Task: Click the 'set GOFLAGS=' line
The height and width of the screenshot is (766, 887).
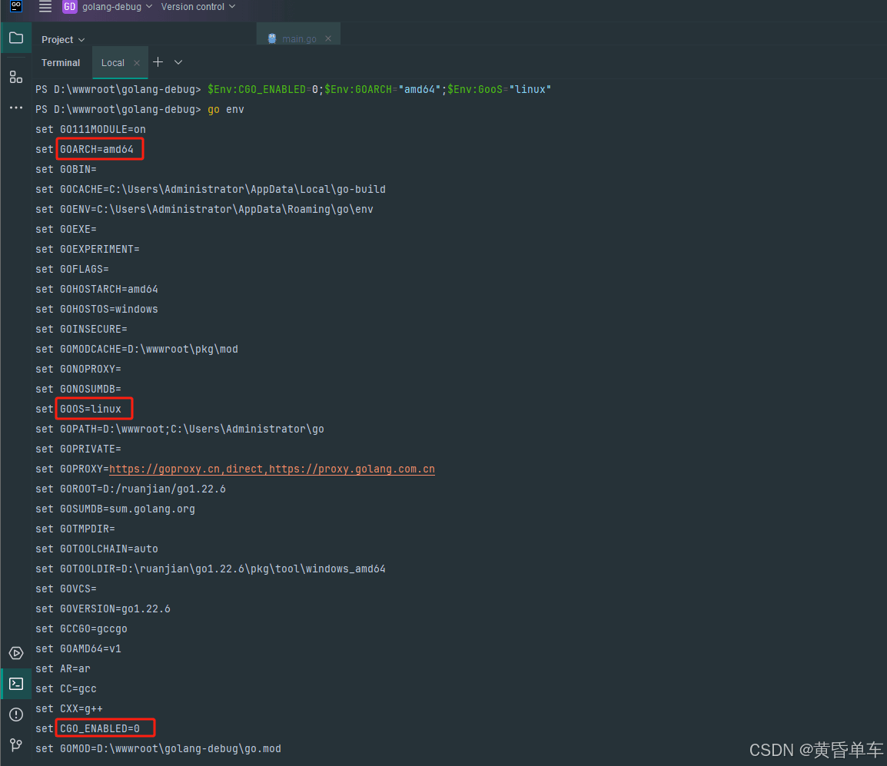Action: coord(72,269)
